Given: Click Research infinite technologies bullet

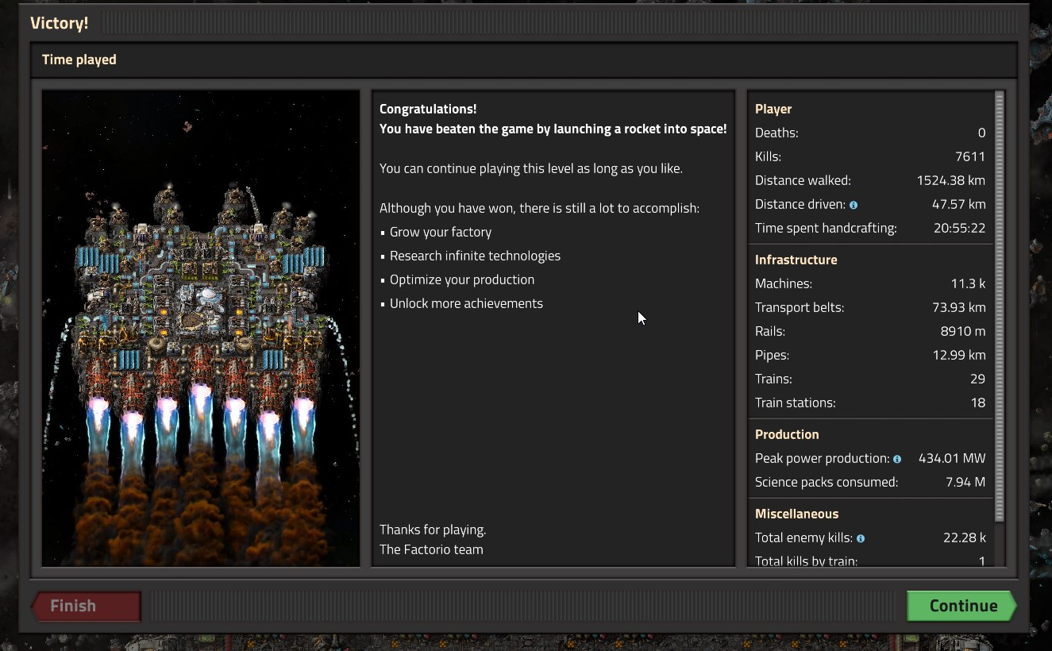Looking at the screenshot, I should click(x=475, y=256).
